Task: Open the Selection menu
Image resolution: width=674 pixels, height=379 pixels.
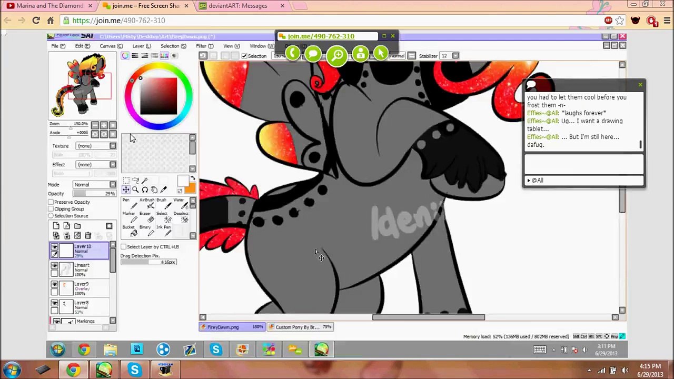Action: (173, 46)
